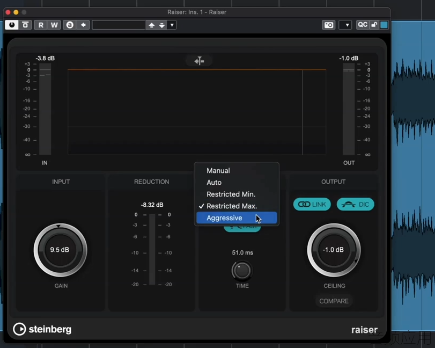
Task: Click the empty preset name field
Action: 119,25
